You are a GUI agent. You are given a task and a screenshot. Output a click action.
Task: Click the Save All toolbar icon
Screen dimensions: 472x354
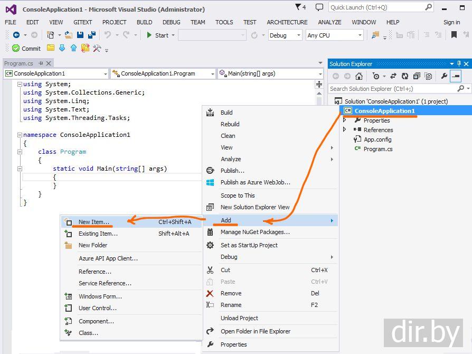coord(91,35)
